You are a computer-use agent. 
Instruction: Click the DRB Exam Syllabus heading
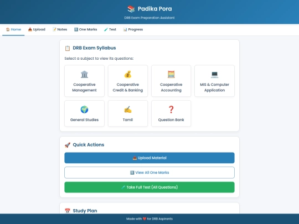click(x=94, y=48)
